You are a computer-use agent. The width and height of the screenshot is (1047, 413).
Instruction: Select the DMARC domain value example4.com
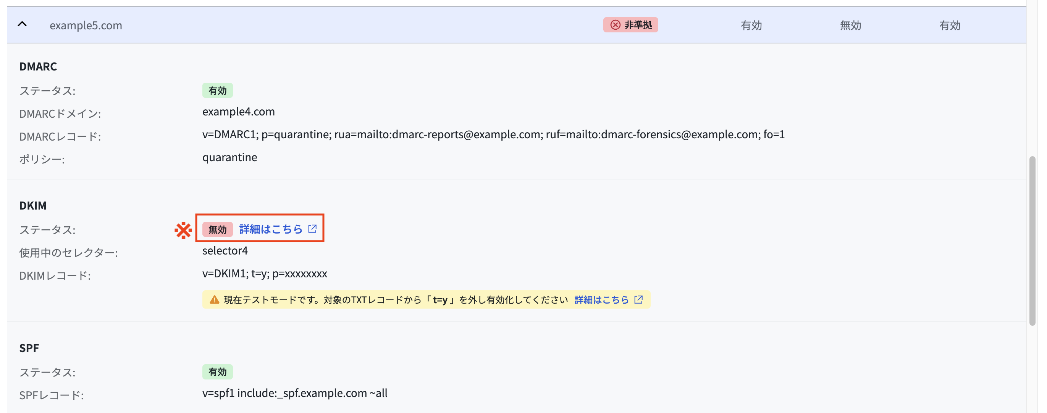[x=239, y=112]
